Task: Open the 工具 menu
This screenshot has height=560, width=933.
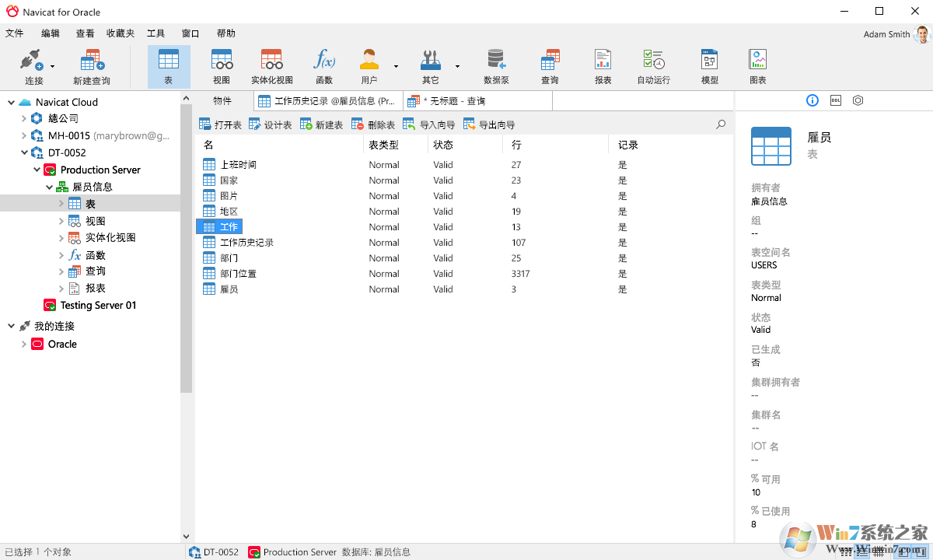Action: (155, 33)
